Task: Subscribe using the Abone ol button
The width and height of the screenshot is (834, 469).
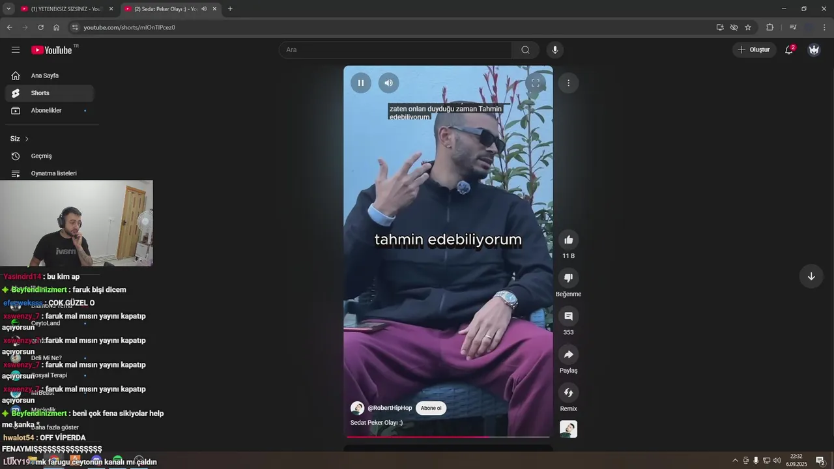Action: pos(431,408)
